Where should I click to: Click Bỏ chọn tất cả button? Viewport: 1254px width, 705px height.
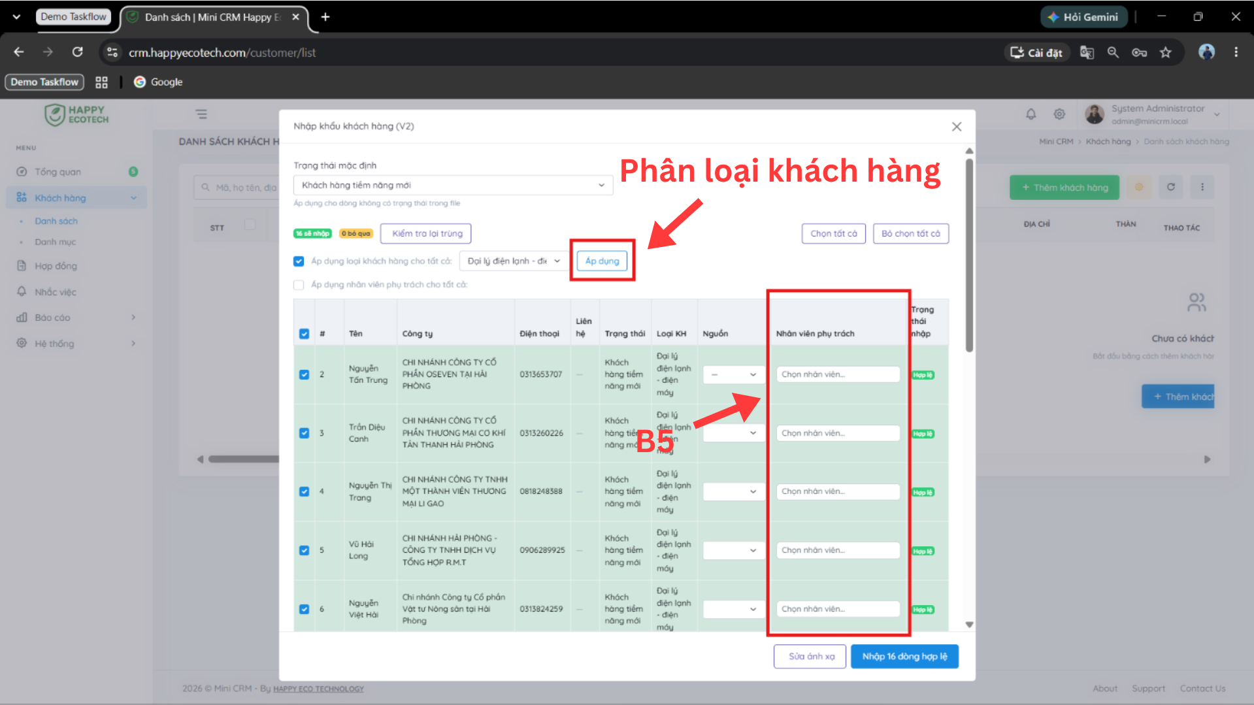tap(911, 234)
